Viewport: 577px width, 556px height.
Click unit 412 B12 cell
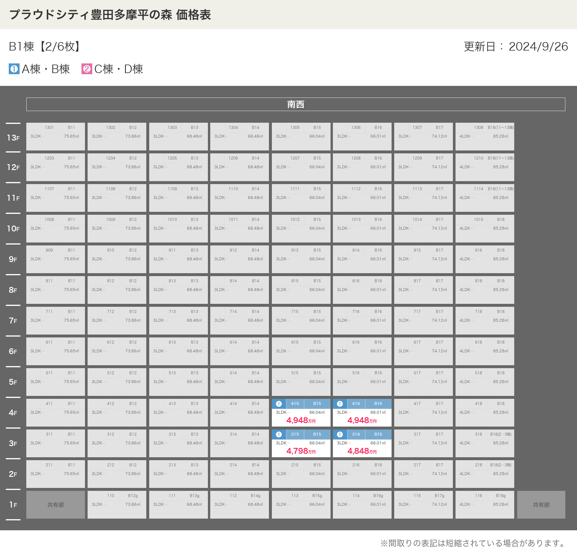click(x=117, y=413)
